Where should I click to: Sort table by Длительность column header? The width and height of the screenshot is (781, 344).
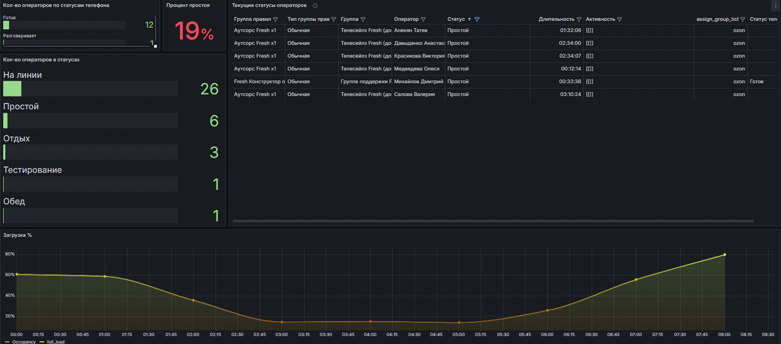pyautogui.click(x=556, y=19)
